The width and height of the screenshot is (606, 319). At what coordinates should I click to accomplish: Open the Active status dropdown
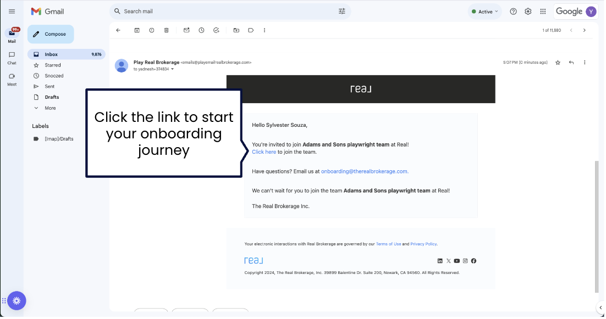pos(485,12)
